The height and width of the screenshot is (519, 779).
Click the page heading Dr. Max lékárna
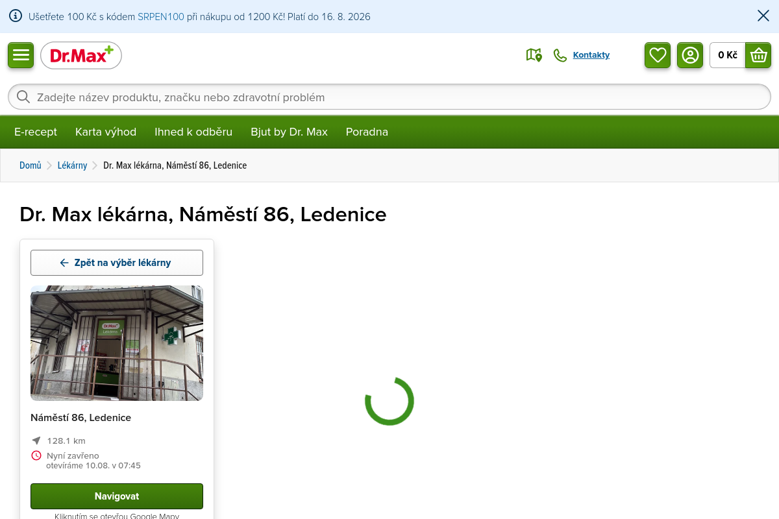[x=203, y=214]
